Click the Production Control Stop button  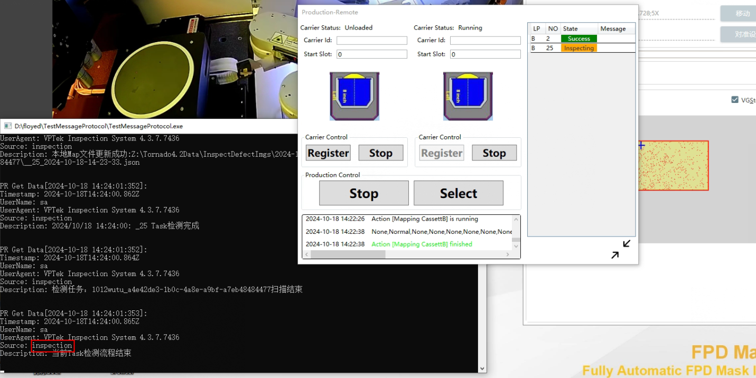(x=364, y=193)
